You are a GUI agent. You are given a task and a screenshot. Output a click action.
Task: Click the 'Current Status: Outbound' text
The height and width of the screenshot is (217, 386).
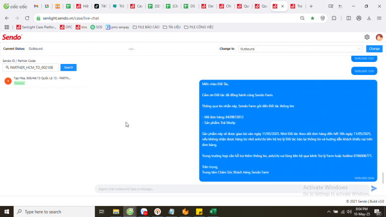[23, 48]
